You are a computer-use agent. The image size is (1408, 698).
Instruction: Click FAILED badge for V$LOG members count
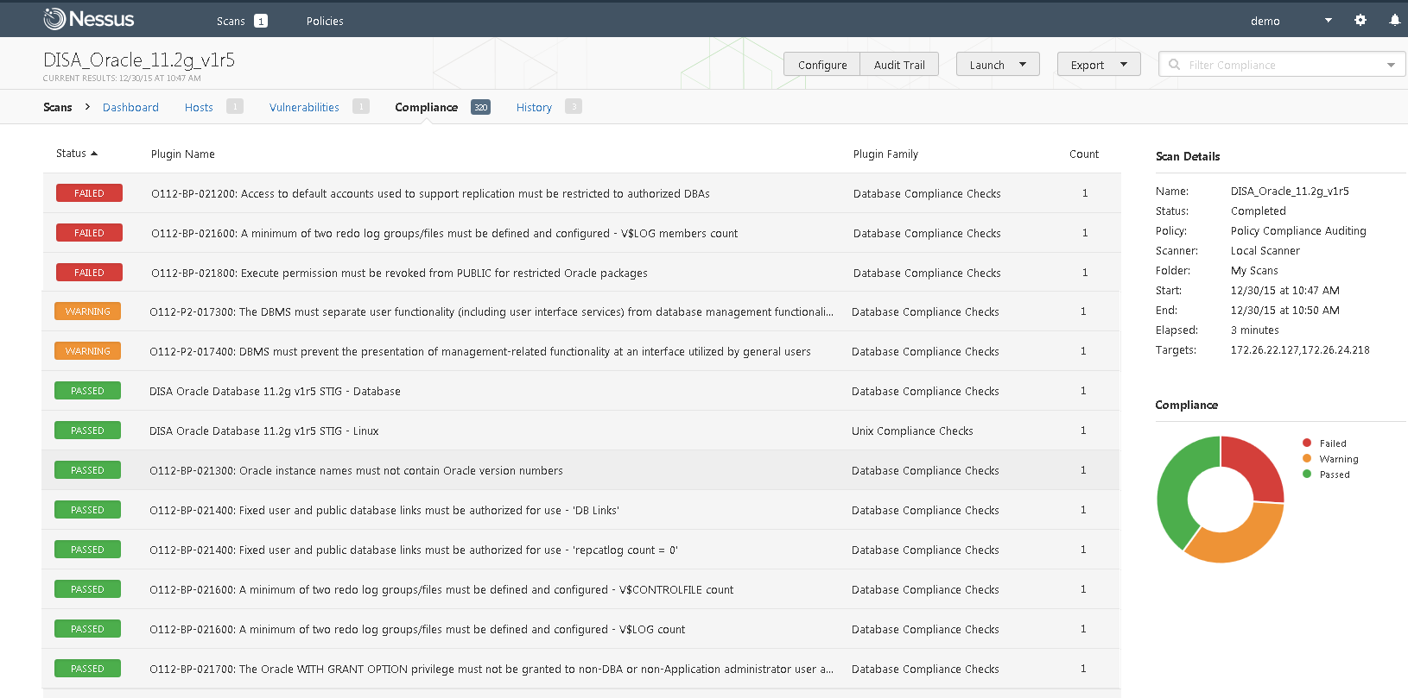(89, 233)
